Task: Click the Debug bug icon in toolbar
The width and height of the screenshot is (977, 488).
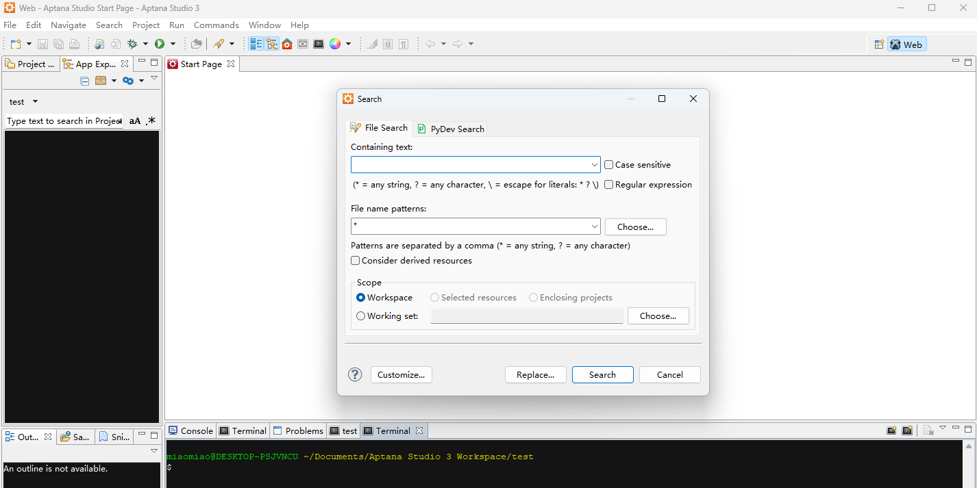Action: coord(133,44)
